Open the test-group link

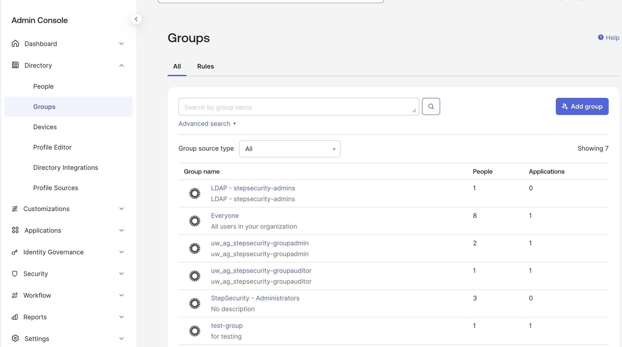click(227, 325)
